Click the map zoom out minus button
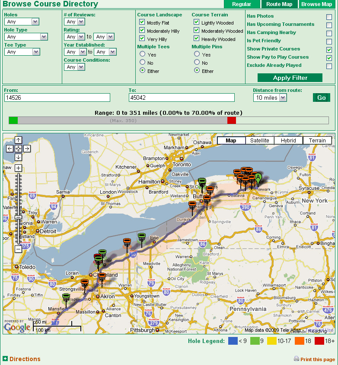Viewport: 338px width, 365px height. click(18, 249)
